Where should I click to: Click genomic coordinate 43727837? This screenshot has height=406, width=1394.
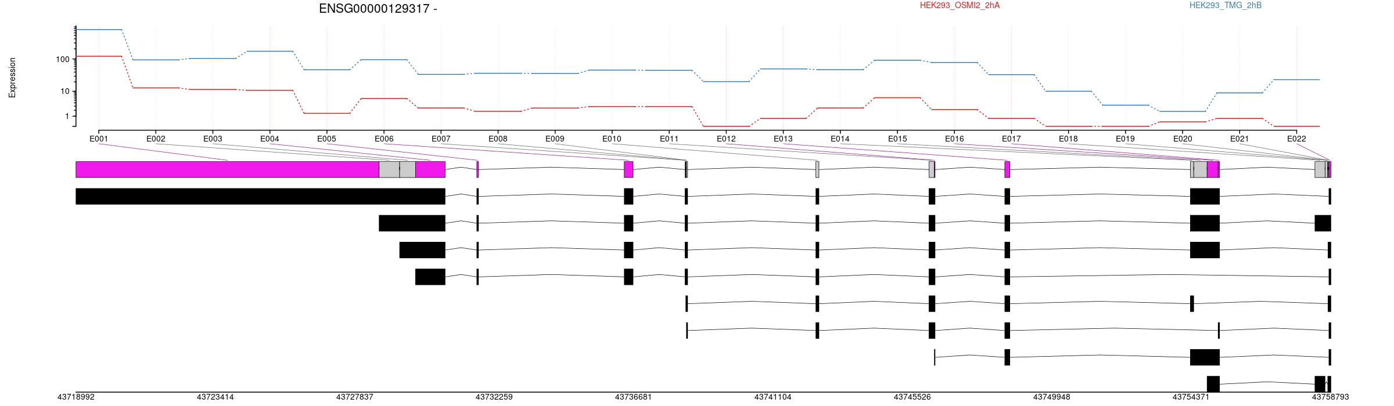pos(354,397)
